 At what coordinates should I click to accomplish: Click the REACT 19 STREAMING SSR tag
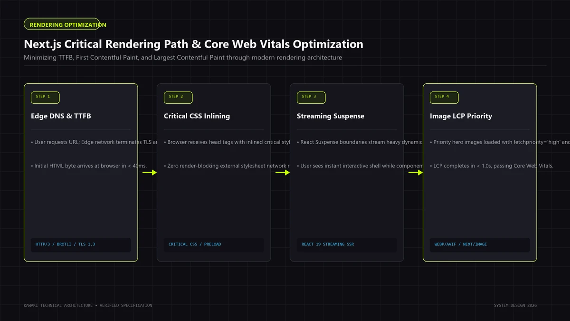pyautogui.click(x=347, y=244)
